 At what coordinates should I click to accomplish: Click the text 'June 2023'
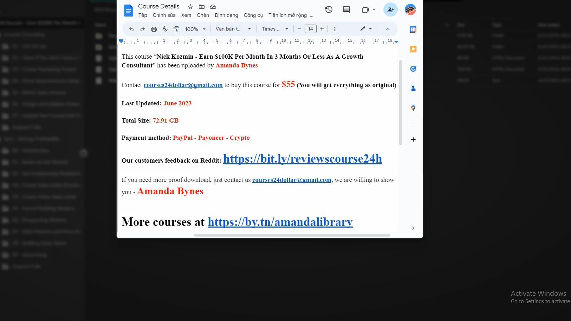(x=177, y=103)
